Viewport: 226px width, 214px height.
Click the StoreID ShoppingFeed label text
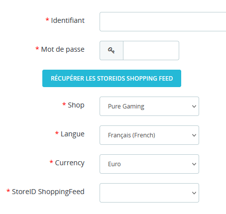48,192
